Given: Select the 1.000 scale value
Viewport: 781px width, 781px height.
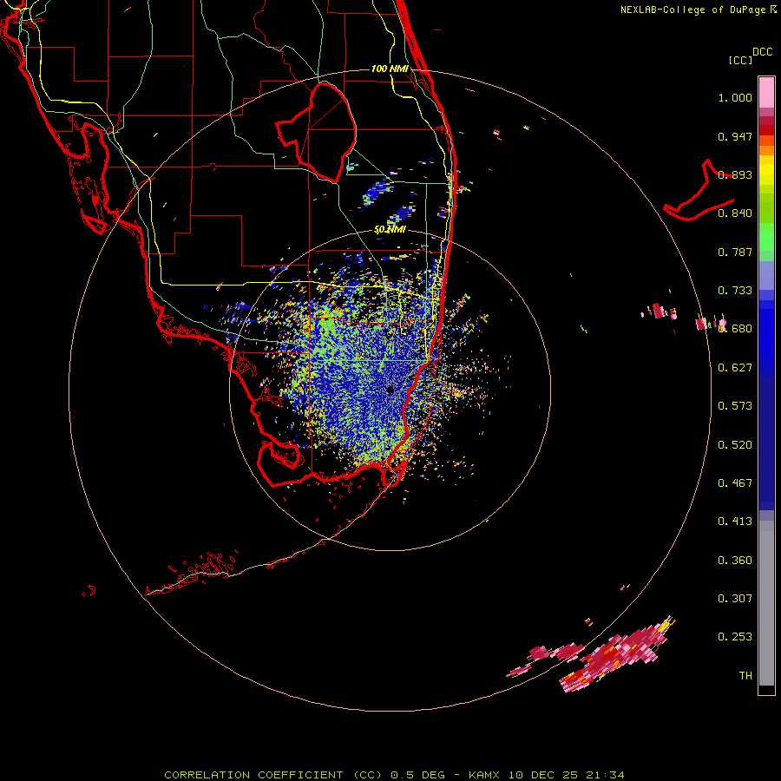Looking at the screenshot, I should tap(735, 97).
